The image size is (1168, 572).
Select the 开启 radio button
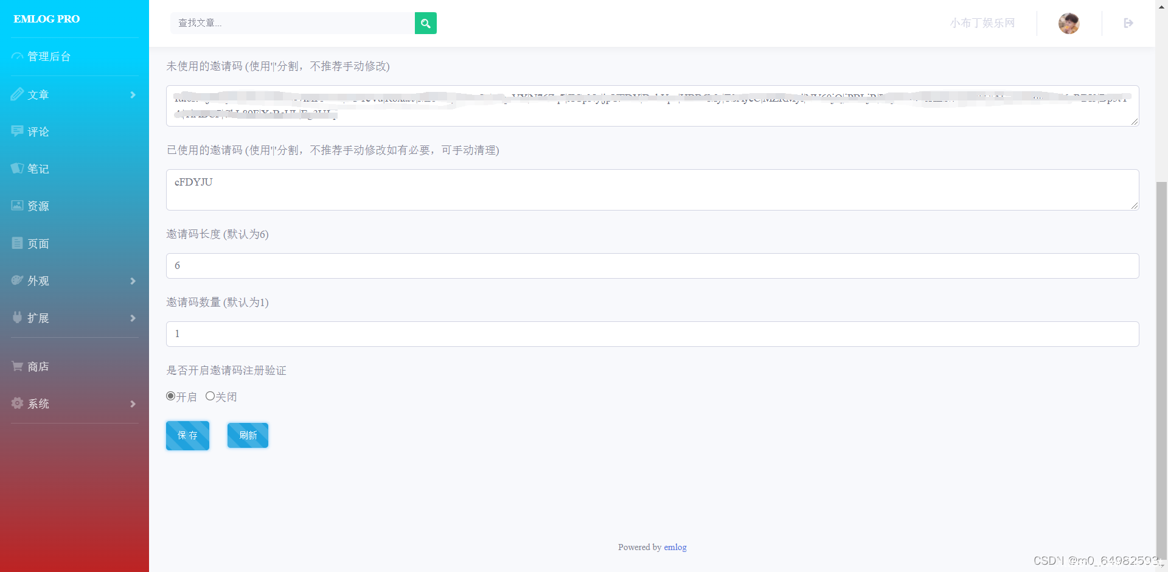coord(171,396)
